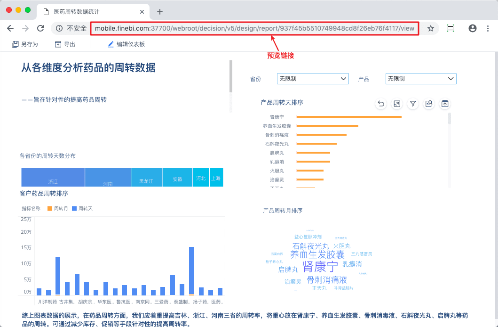Click the 石斛夜光丸 bar
The image size is (498, 327).
pos(316,143)
